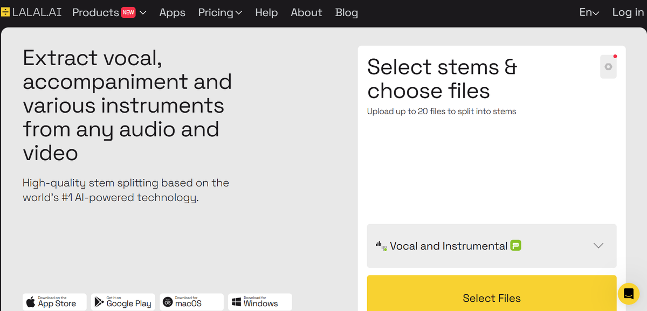Image resolution: width=647 pixels, height=311 pixels.
Task: Open the Apps page
Action: [x=173, y=12]
